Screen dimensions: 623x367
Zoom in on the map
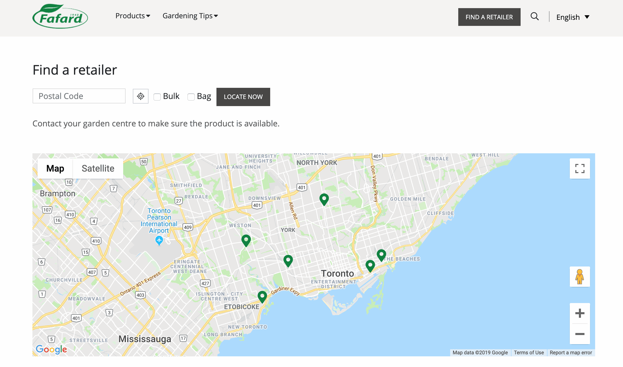click(580, 313)
